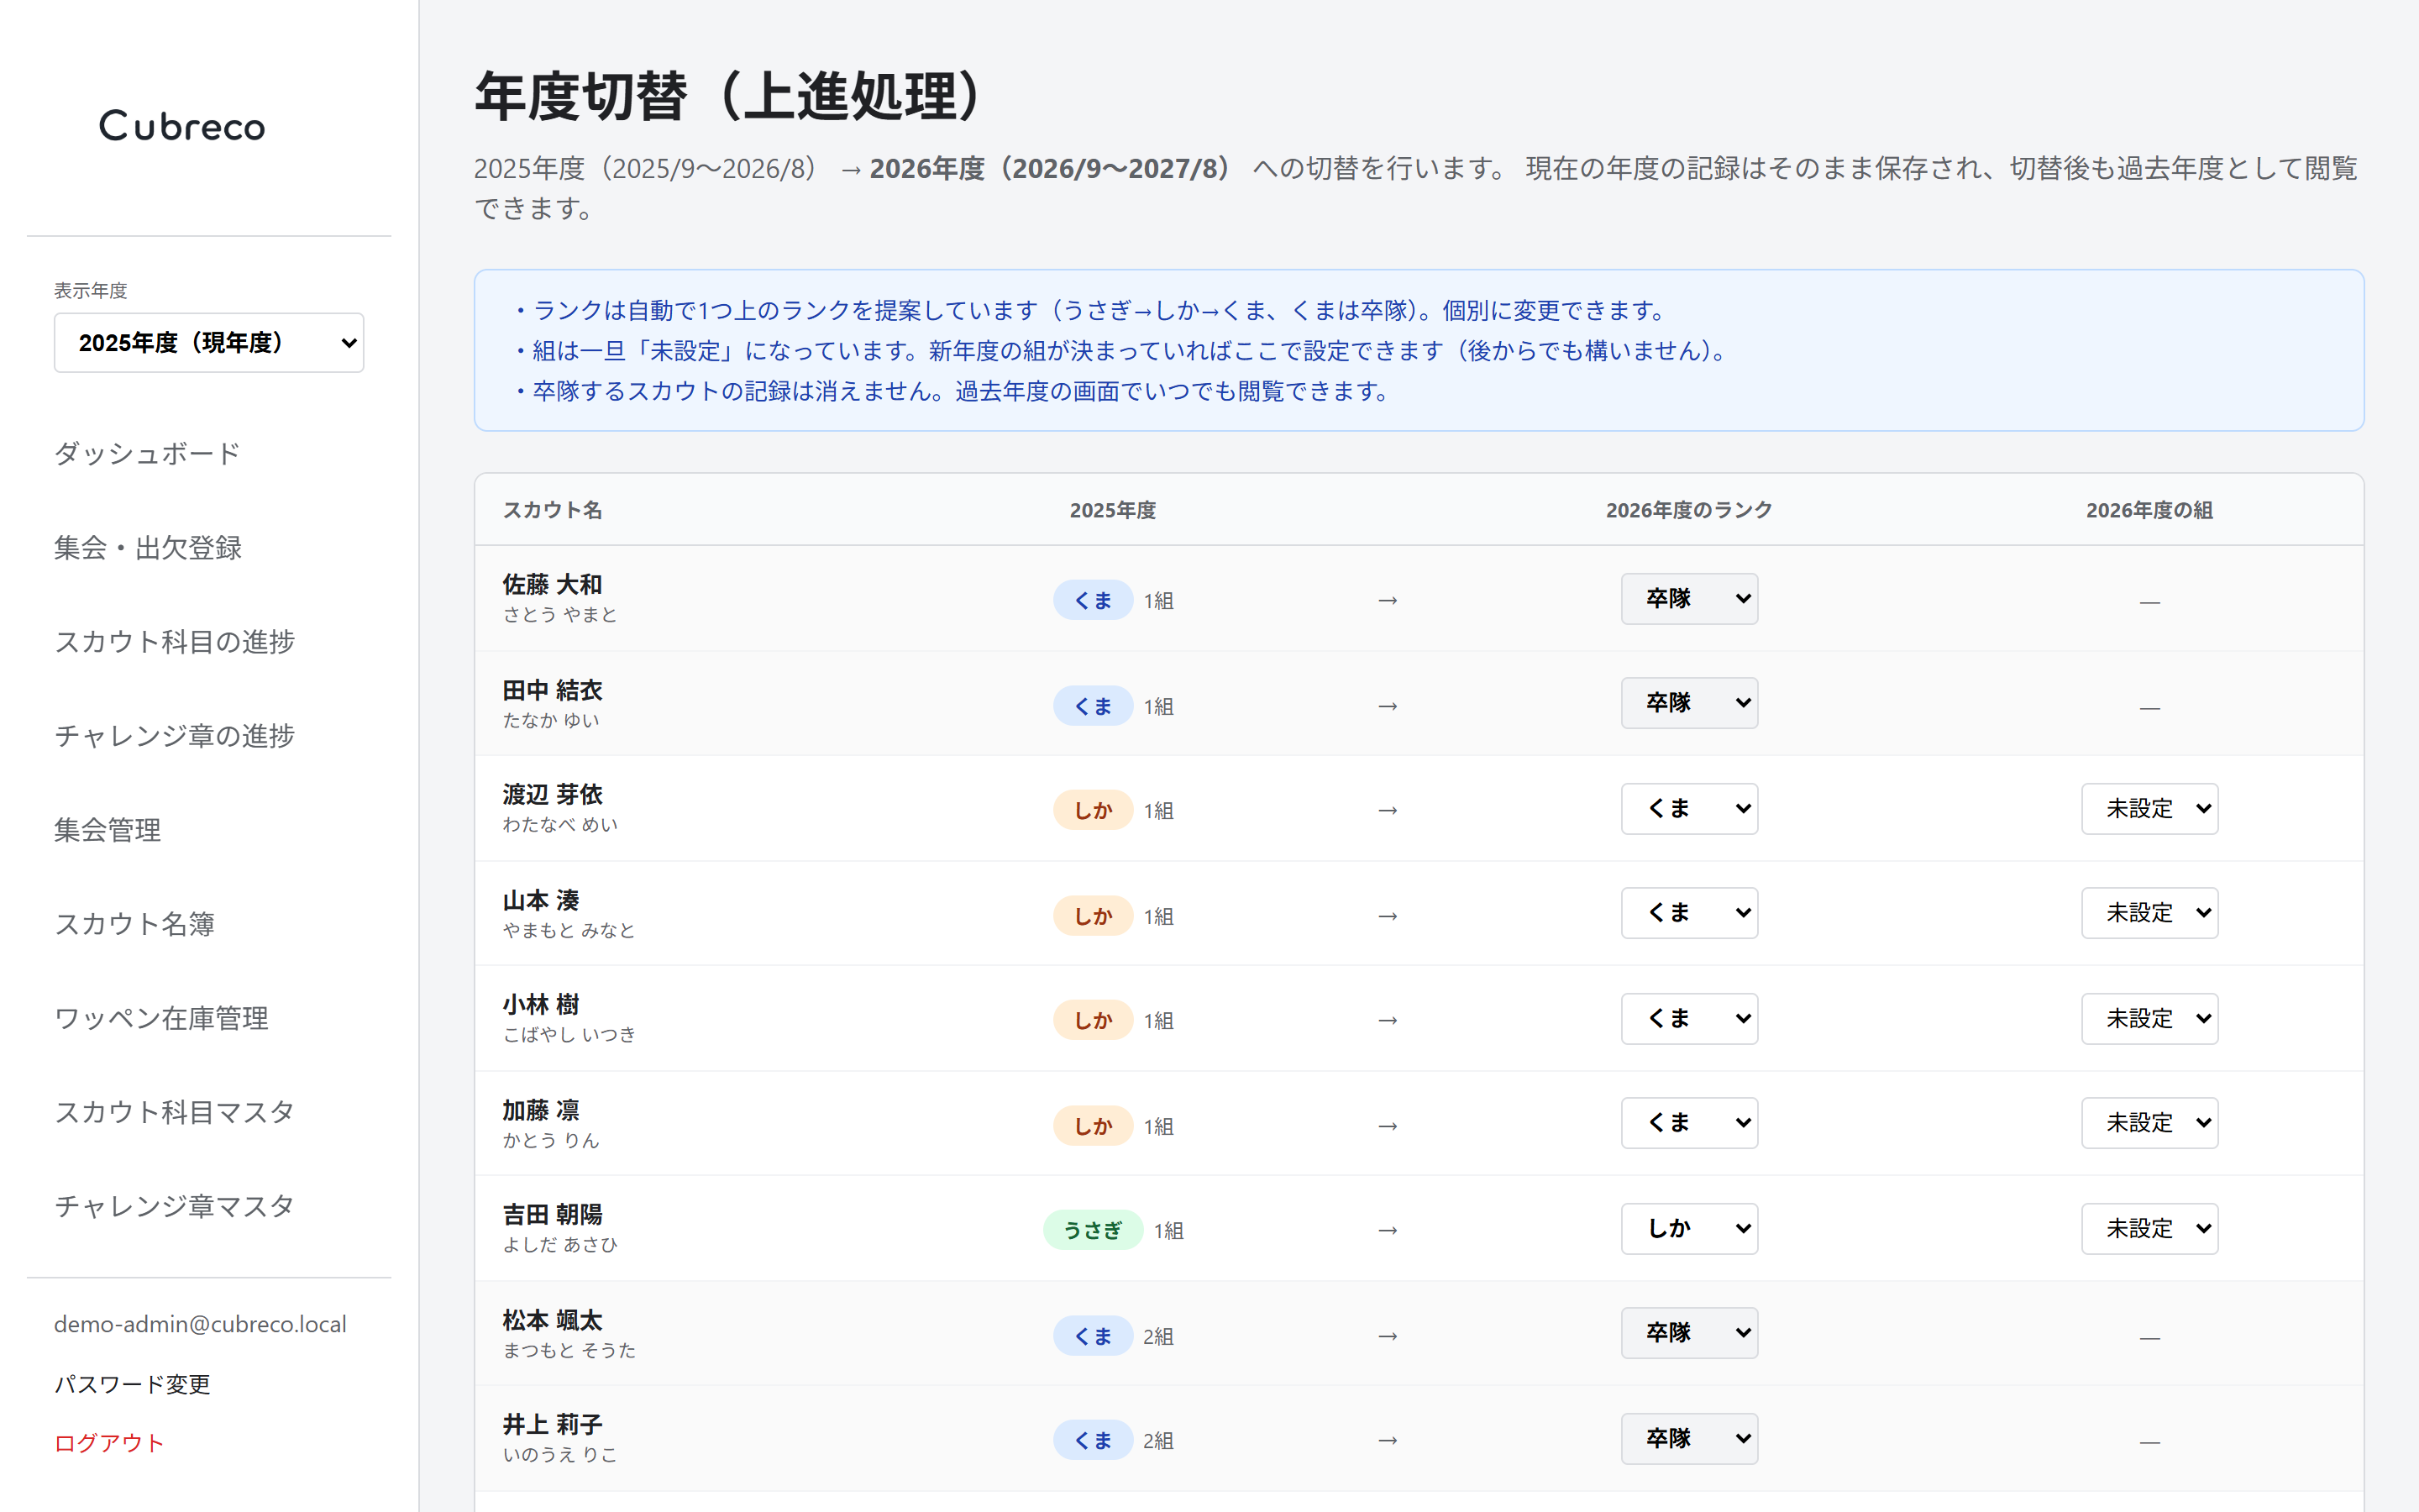
Task: Click scout name 松本 颯太
Action: pos(553,1320)
